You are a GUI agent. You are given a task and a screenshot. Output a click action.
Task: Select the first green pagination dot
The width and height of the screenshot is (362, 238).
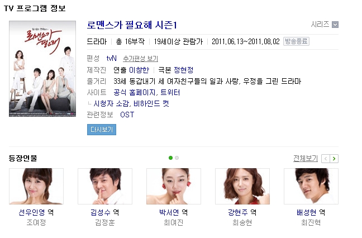tap(170, 158)
